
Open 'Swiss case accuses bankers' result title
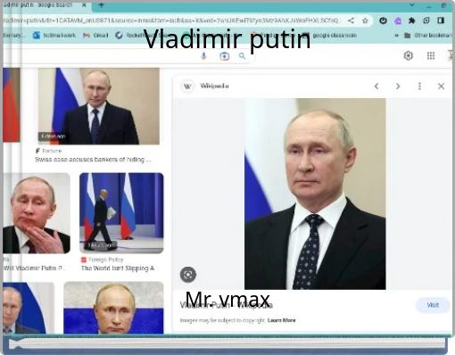click(x=93, y=160)
